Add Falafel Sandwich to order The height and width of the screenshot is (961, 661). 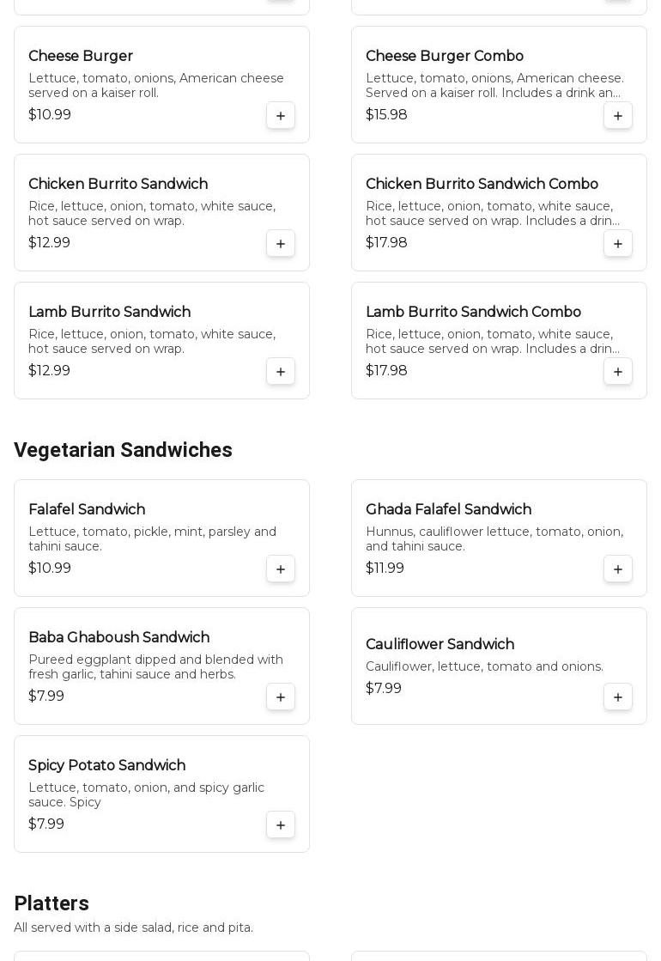281,569
